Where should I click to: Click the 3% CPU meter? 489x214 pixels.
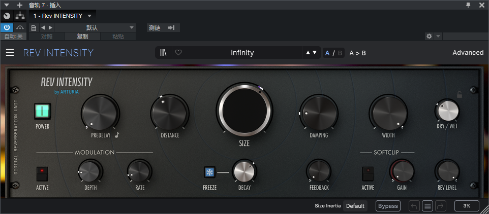(x=467, y=206)
